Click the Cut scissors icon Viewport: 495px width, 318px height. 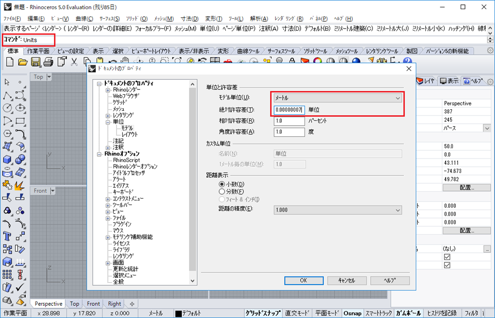tap(74, 62)
